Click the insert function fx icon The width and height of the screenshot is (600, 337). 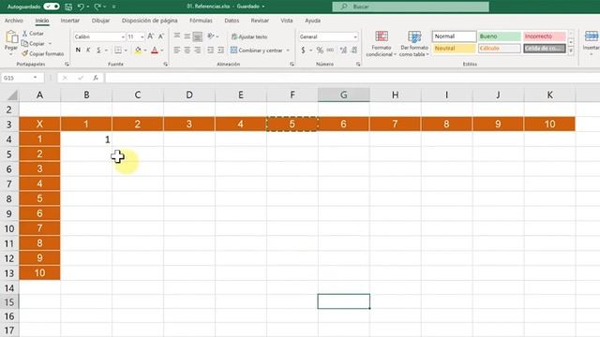click(x=96, y=78)
